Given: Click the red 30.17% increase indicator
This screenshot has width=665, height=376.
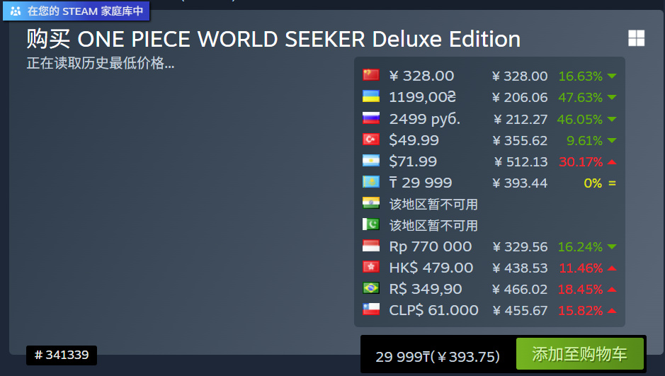Looking at the screenshot, I should [587, 161].
